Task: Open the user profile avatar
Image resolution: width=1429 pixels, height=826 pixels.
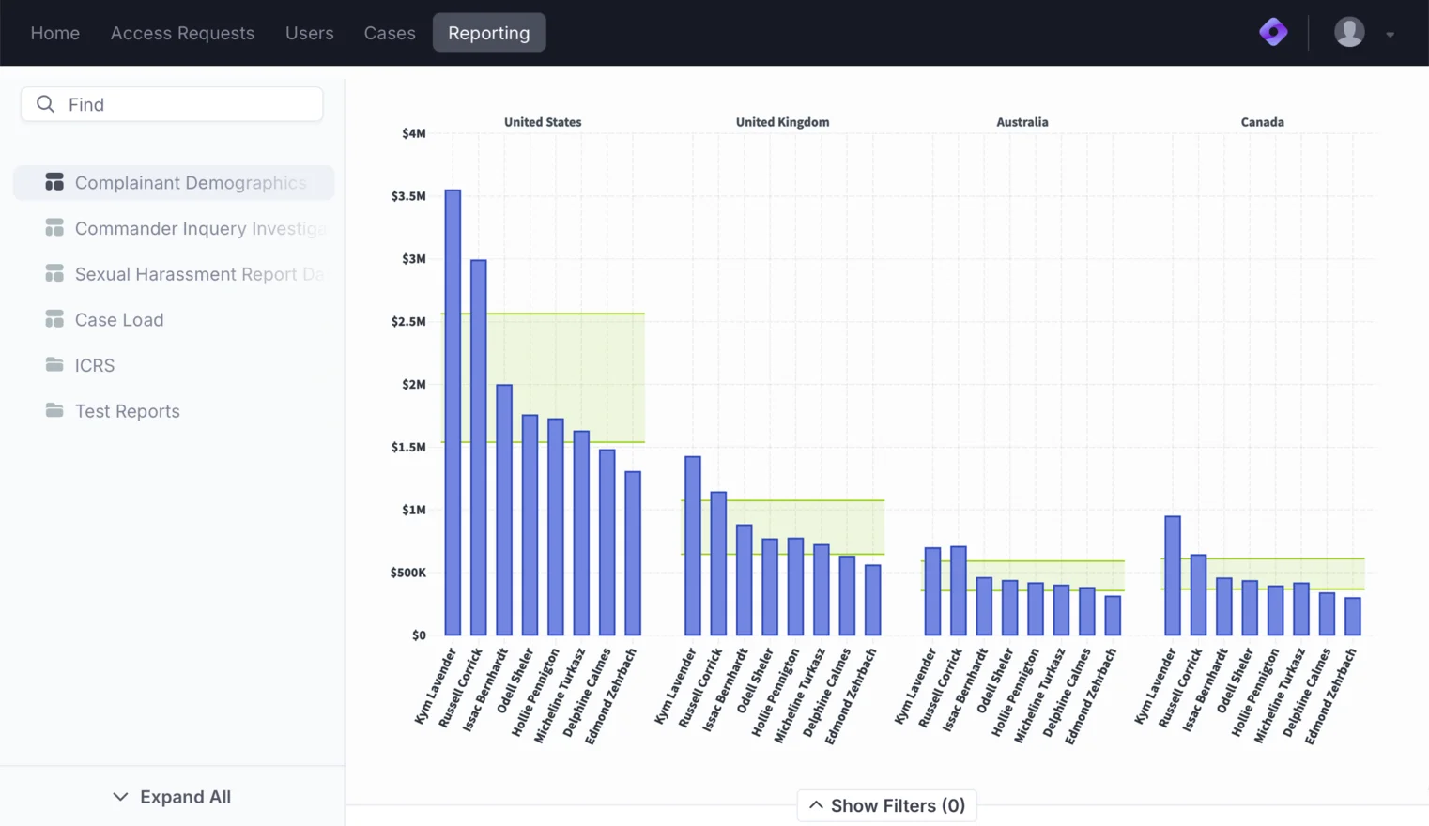Action: (x=1349, y=32)
